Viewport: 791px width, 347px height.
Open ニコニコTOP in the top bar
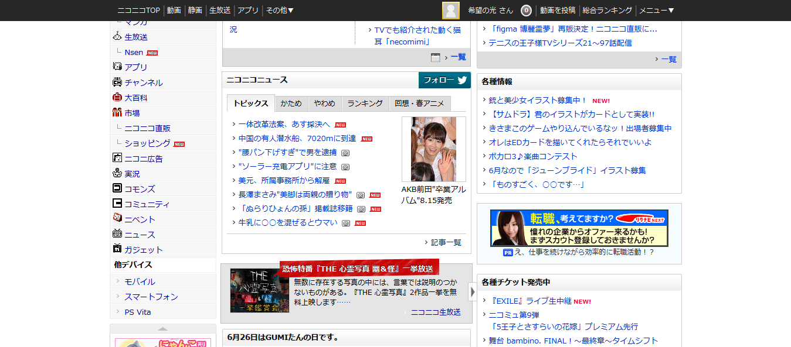tap(138, 11)
